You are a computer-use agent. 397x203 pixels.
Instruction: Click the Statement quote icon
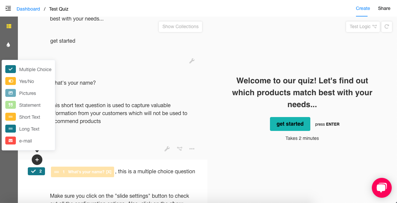tap(11, 105)
